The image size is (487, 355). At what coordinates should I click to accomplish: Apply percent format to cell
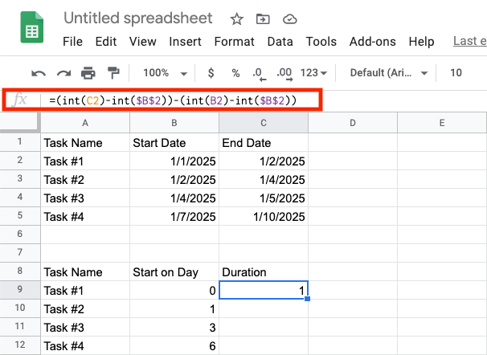pos(235,73)
